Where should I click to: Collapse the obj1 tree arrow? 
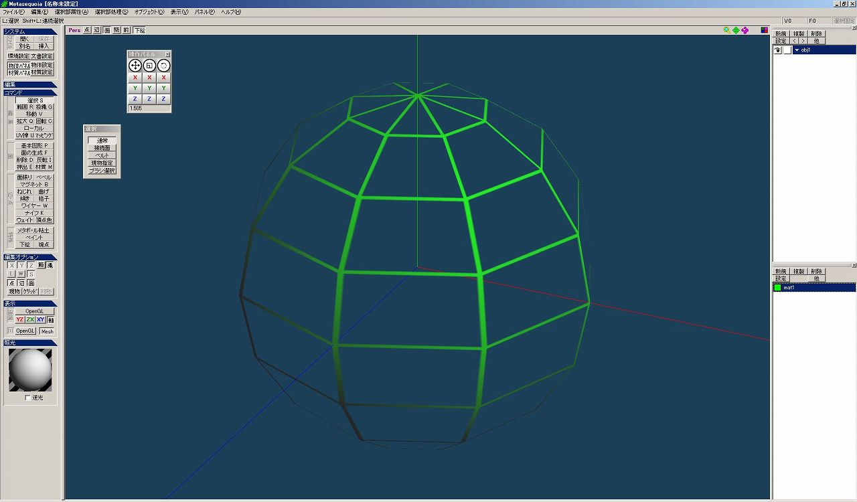(797, 50)
